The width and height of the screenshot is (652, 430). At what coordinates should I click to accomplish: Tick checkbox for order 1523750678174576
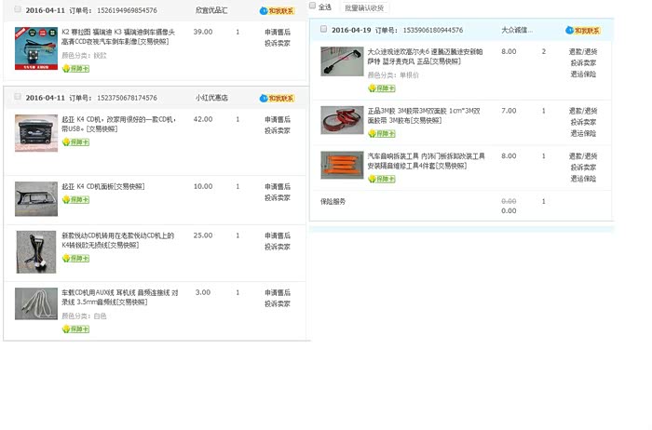click(17, 97)
